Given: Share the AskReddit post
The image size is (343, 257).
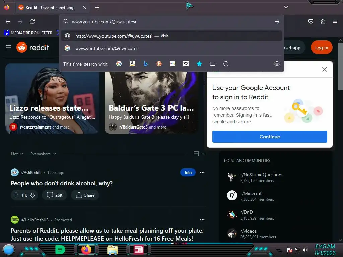Looking at the screenshot, I should tap(85, 195).
